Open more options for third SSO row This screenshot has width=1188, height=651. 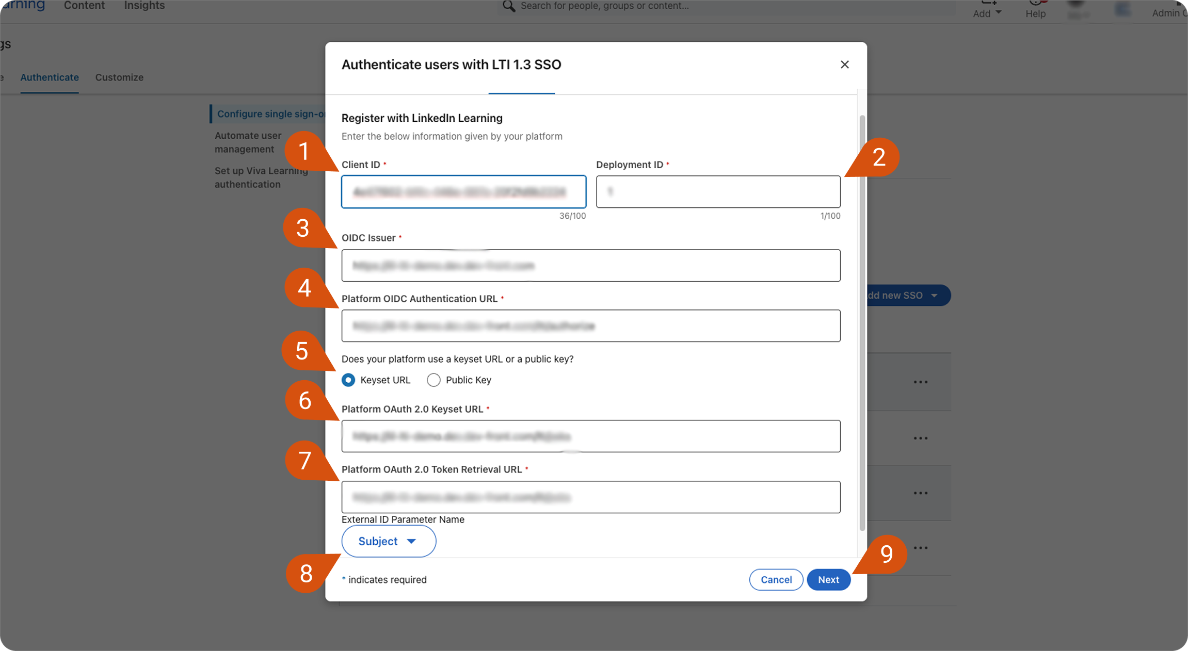tap(920, 493)
